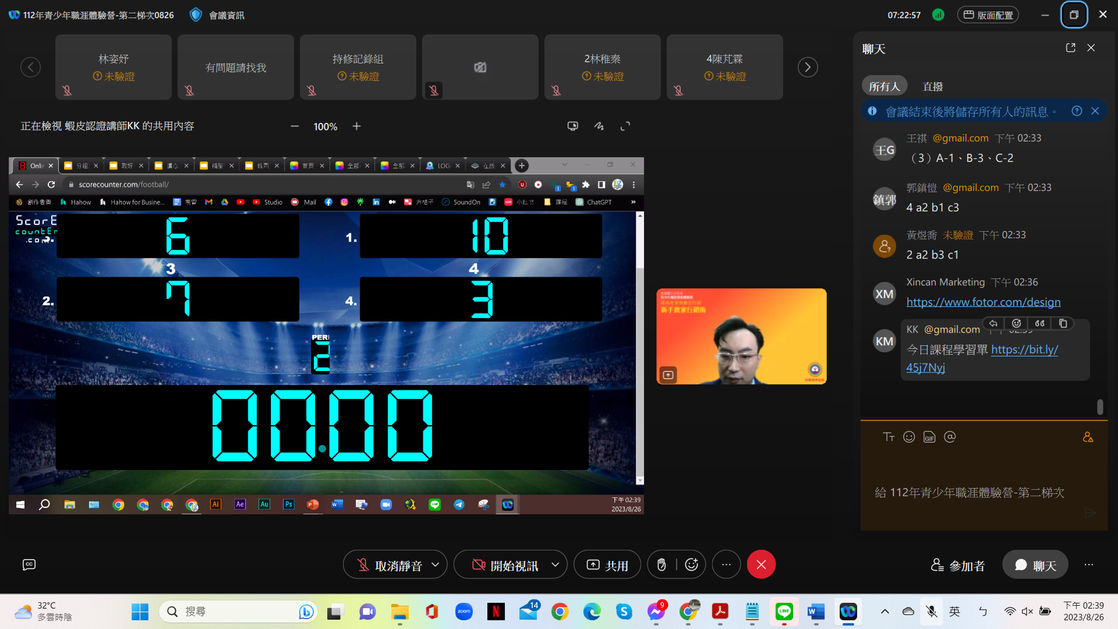Open closed captions icon at bottom left
Screen dimensions: 1118x629
pyautogui.click(x=29, y=564)
